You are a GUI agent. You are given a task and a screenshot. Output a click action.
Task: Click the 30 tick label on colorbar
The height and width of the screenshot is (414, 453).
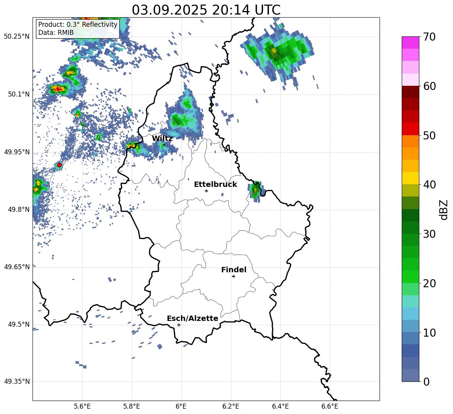(429, 234)
